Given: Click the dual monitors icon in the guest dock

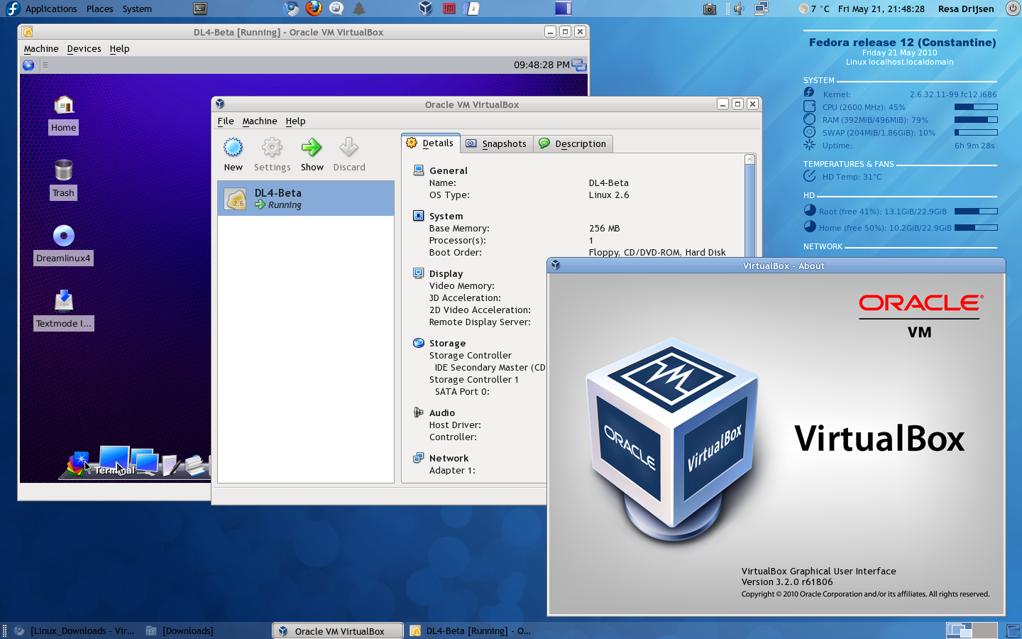Looking at the screenshot, I should click(x=145, y=461).
